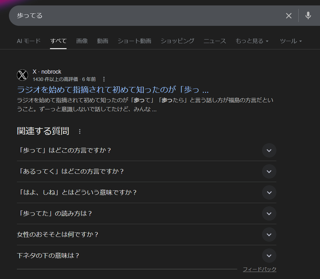The image size is (320, 279).
Task: Click the microphone voice search icon
Action: point(308,15)
